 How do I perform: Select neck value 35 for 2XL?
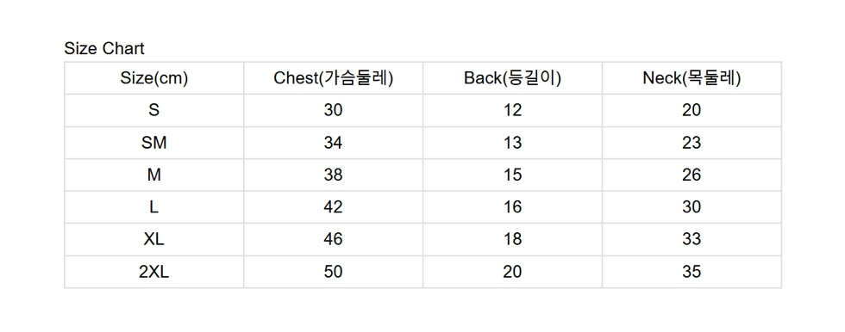[x=692, y=272]
